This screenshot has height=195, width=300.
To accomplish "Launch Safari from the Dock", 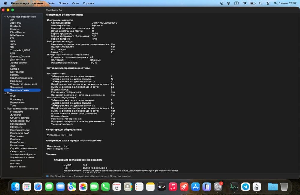I will click(x=38, y=187).
